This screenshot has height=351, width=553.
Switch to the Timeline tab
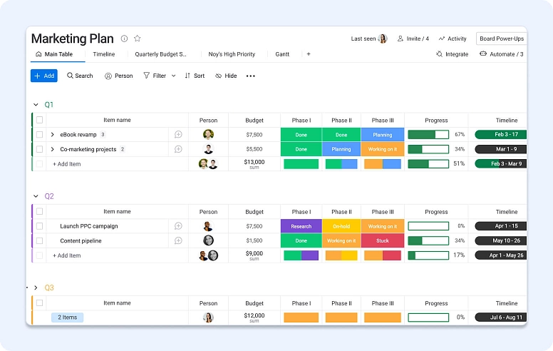[x=103, y=54]
